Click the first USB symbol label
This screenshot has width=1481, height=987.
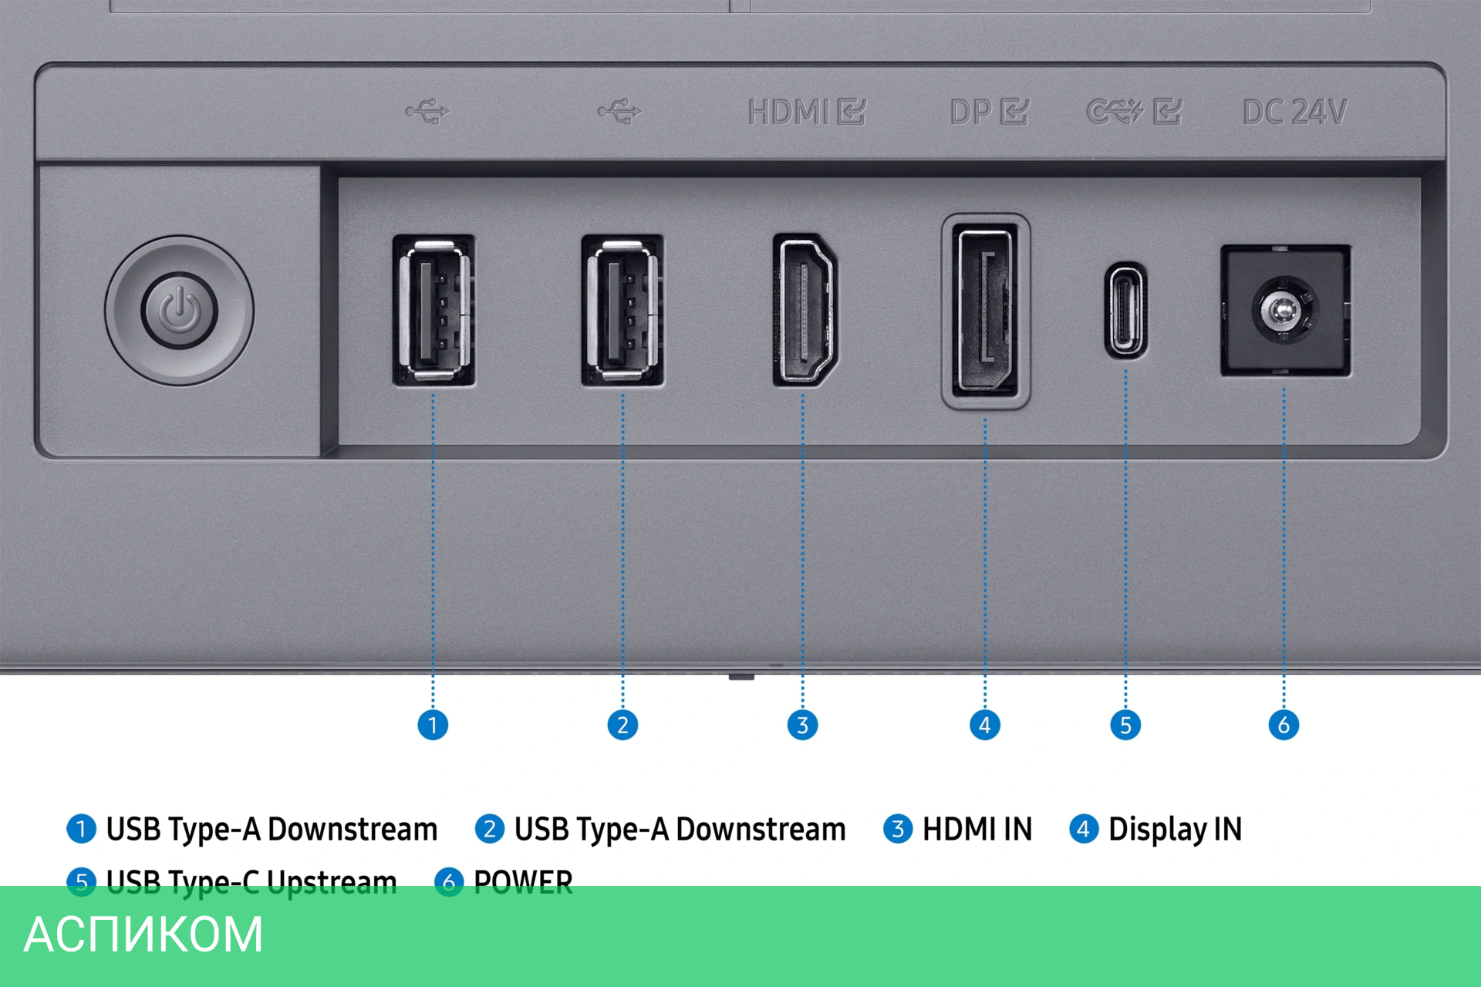click(x=427, y=113)
